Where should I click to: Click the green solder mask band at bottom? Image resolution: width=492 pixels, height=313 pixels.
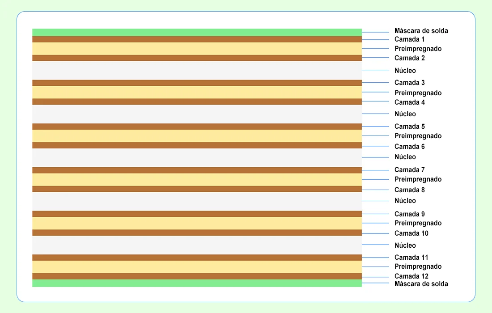[x=197, y=283]
